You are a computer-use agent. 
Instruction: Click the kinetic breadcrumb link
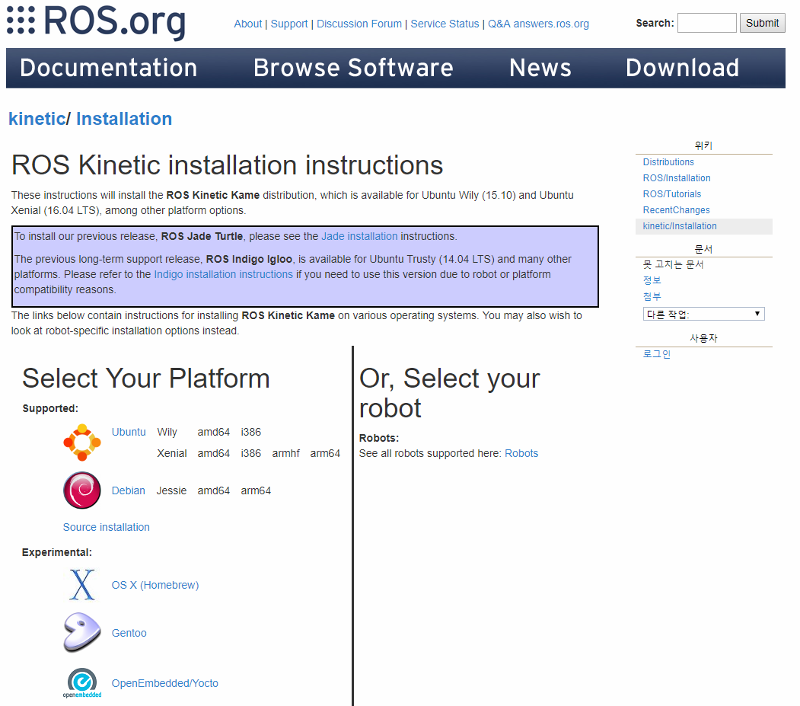(37, 119)
